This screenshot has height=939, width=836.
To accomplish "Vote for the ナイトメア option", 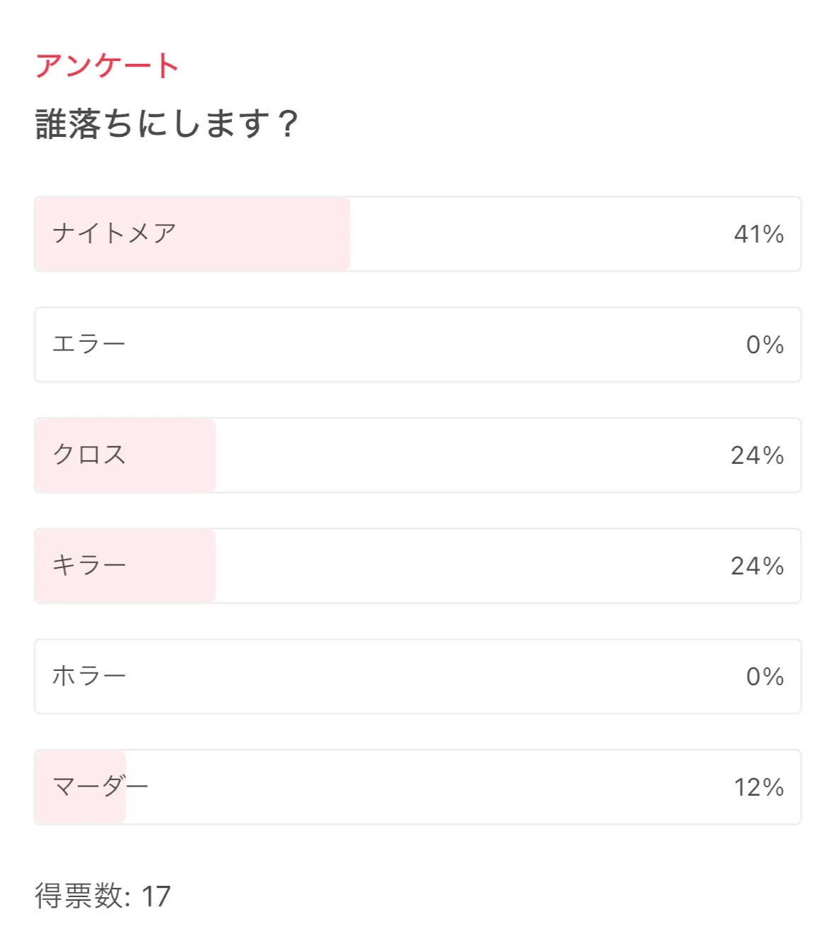I will pos(114,233).
